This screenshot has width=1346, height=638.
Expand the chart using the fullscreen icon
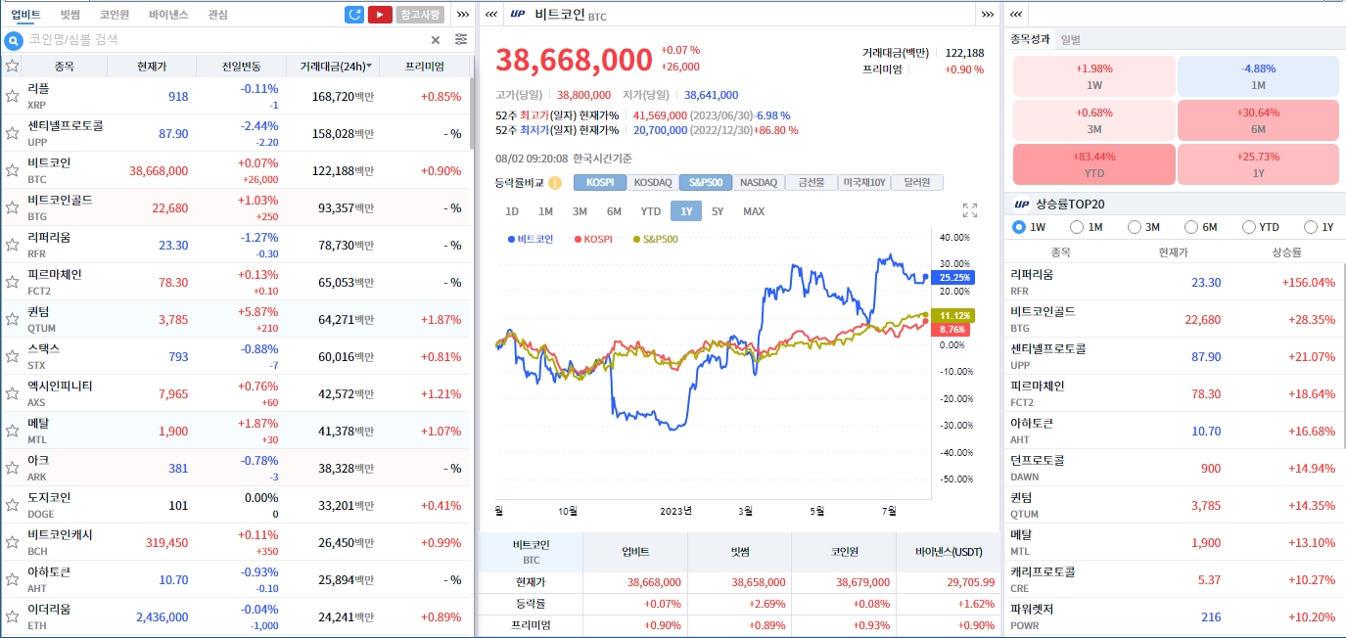pos(968,208)
